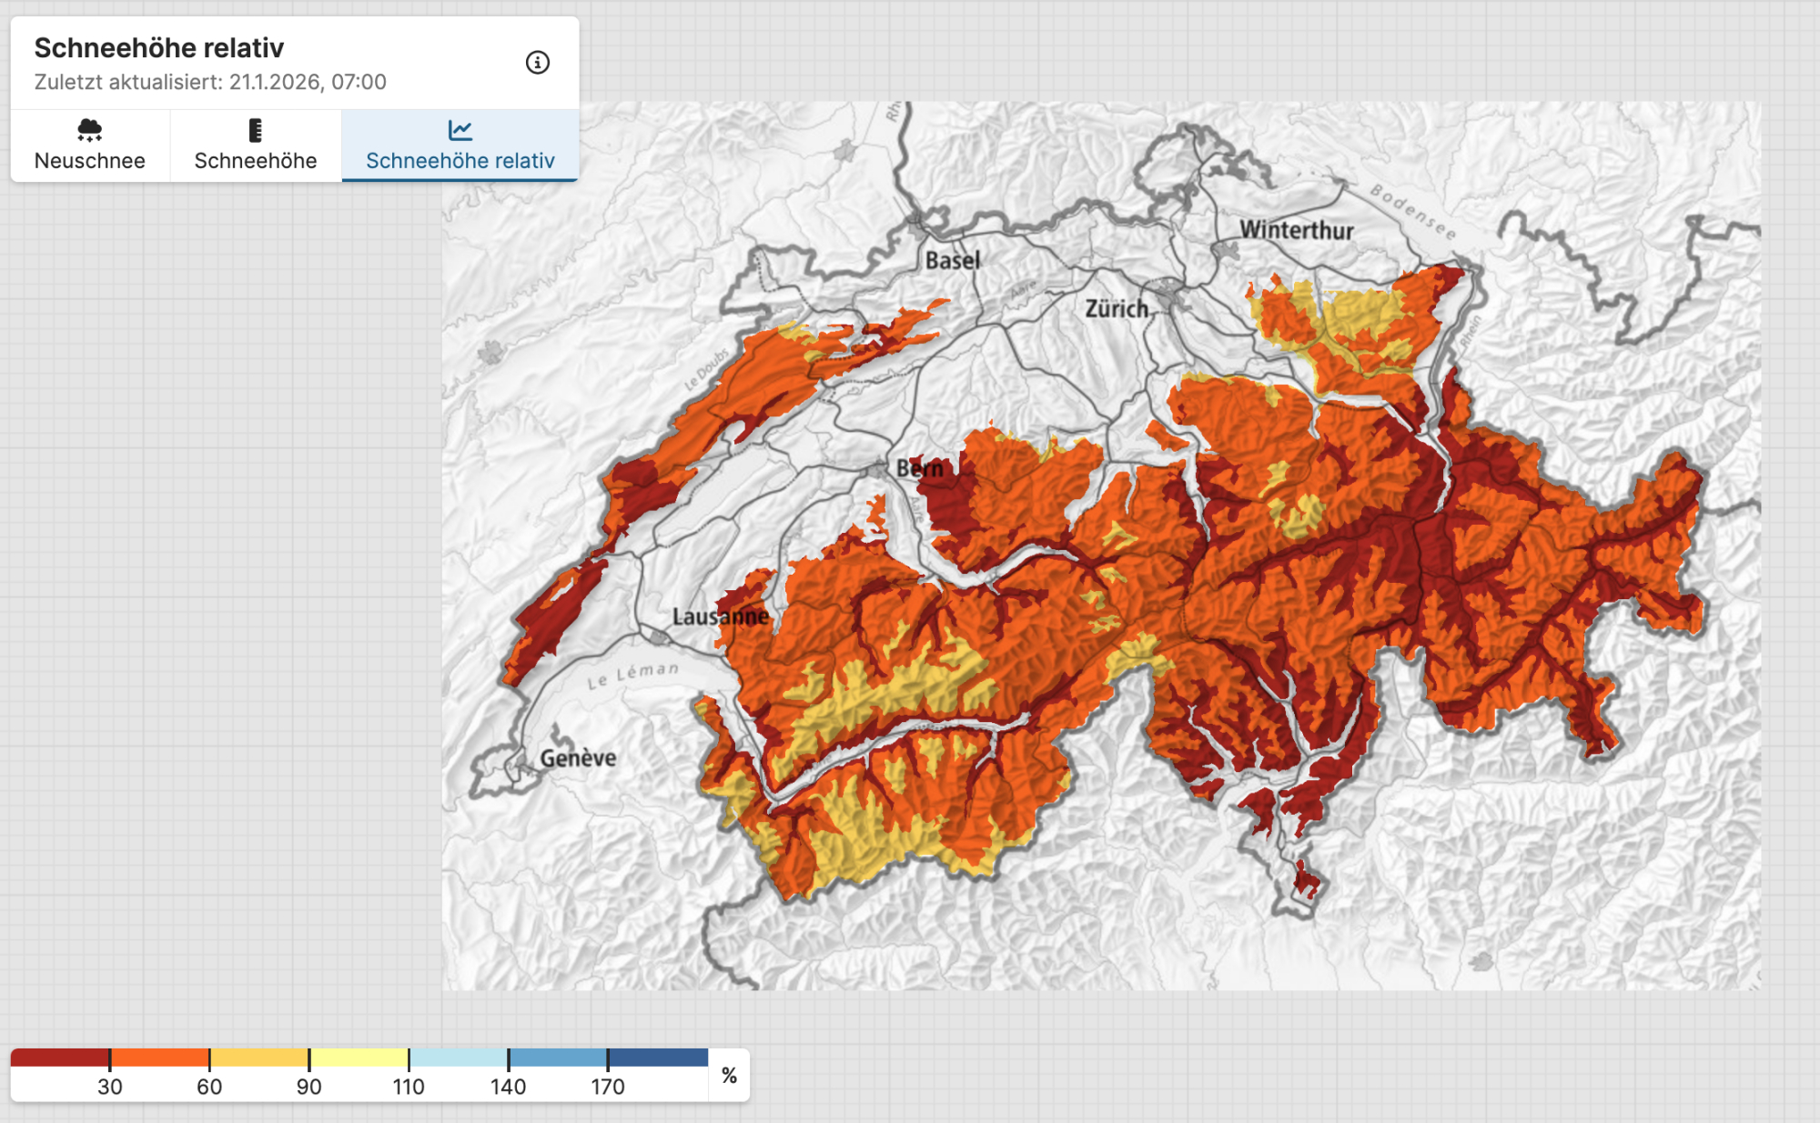
Task: Click the Schneehöhe ruler icon
Action: (x=256, y=130)
